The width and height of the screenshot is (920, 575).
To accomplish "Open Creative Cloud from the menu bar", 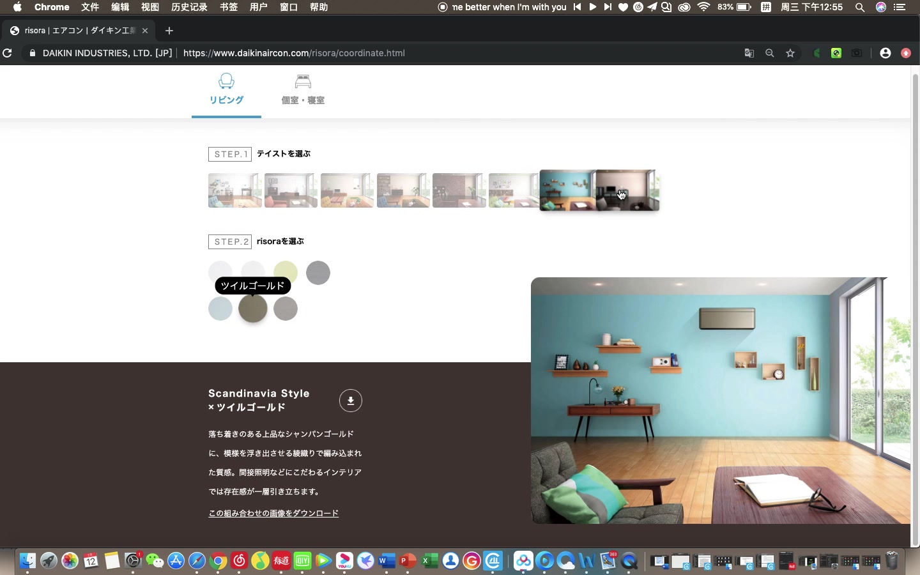I will 684,7.
